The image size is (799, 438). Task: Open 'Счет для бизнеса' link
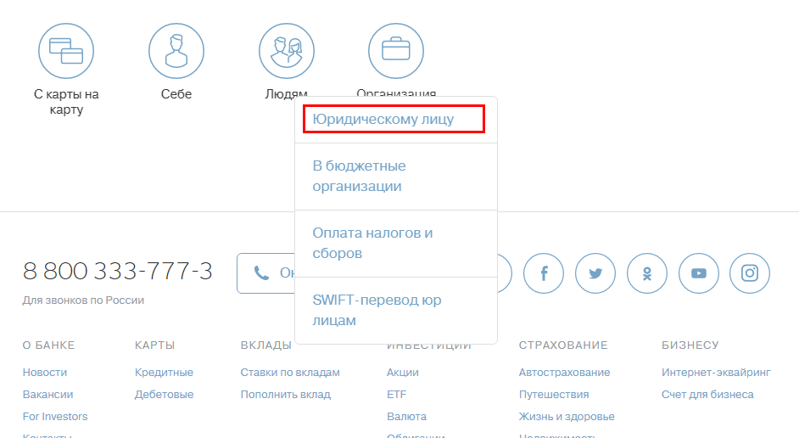pos(707,394)
